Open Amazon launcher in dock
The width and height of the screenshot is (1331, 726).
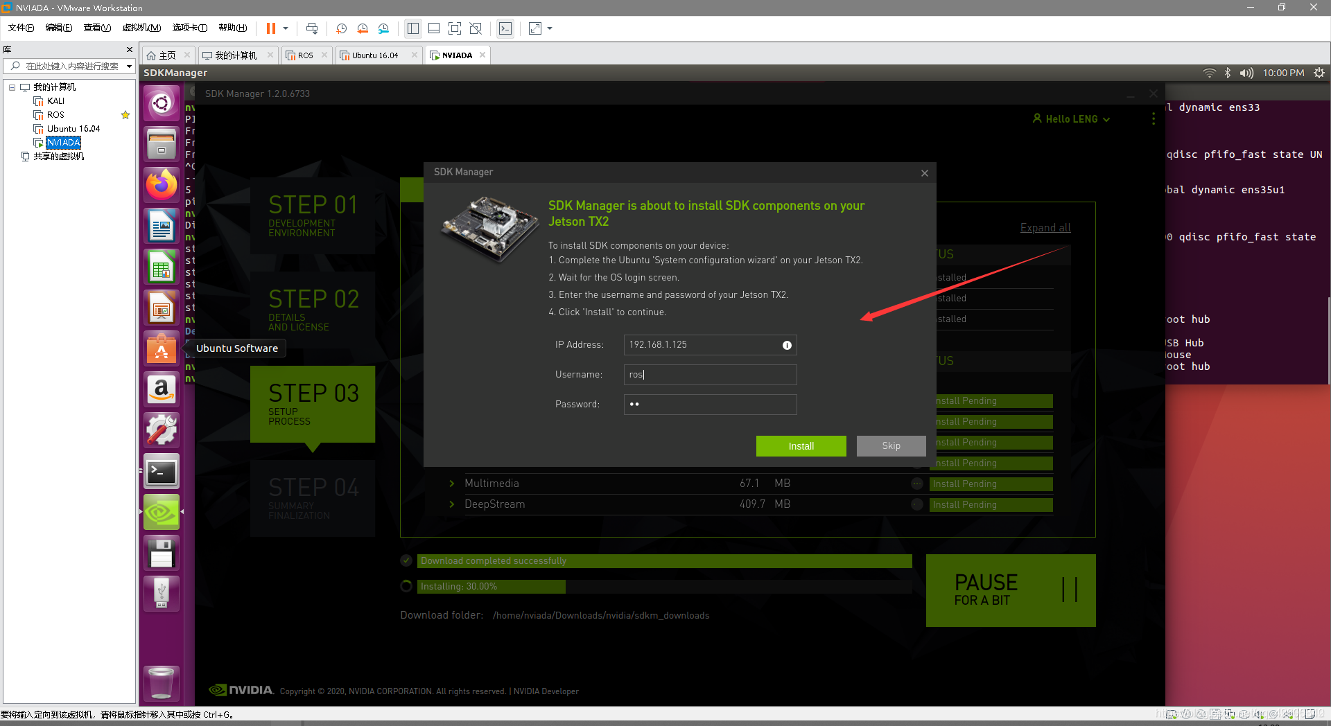tap(162, 389)
